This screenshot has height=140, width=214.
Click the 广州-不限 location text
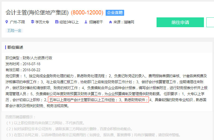click(17, 22)
